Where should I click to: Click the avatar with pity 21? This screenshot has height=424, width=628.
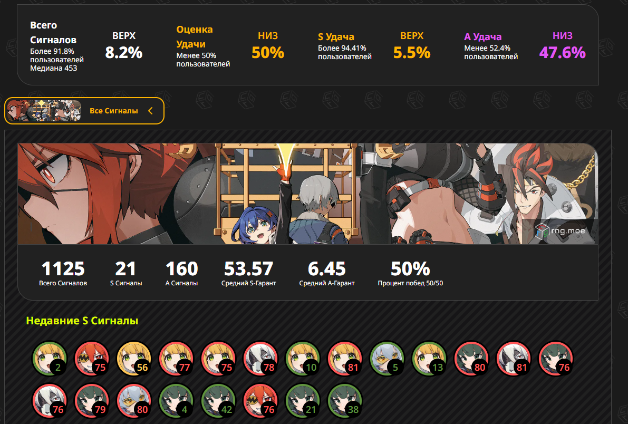point(302,401)
